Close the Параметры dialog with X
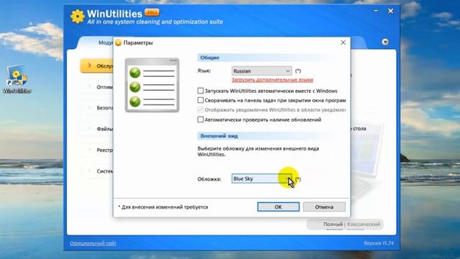 pos(343,42)
